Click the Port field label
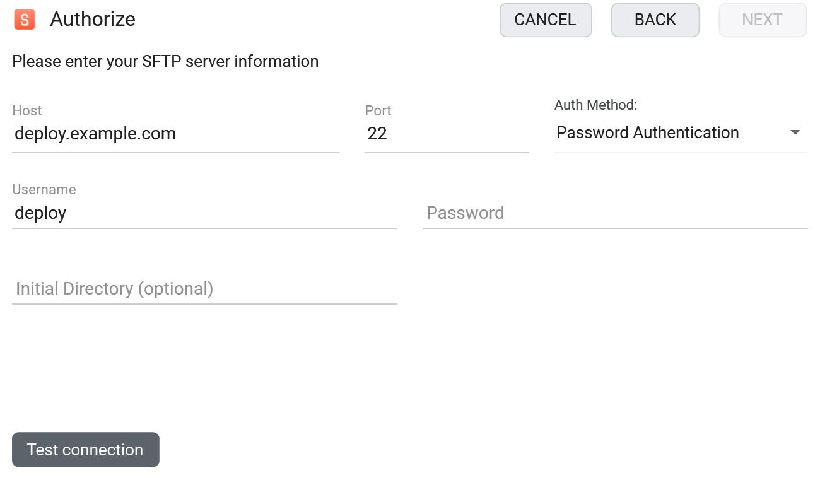 pyautogui.click(x=378, y=111)
